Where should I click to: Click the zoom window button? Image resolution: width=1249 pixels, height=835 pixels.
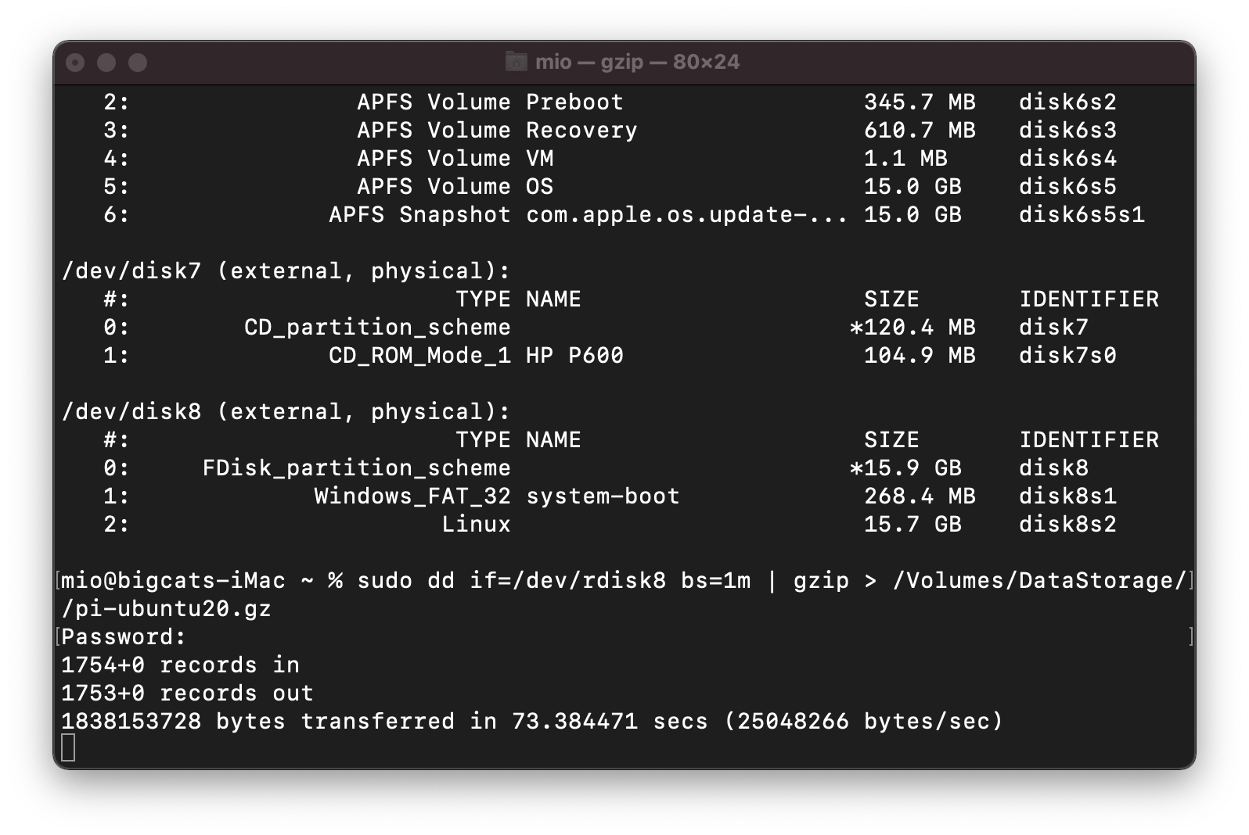point(138,63)
